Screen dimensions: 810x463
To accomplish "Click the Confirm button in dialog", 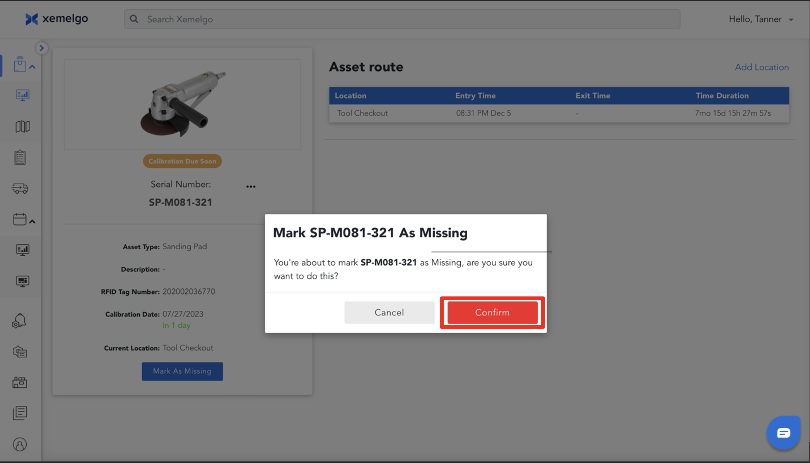I will click(492, 312).
